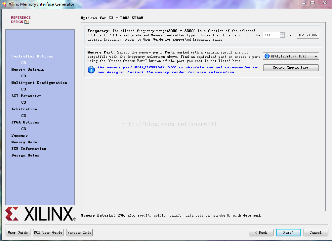
Task: Proceed with the Next button
Action: tap(288, 232)
